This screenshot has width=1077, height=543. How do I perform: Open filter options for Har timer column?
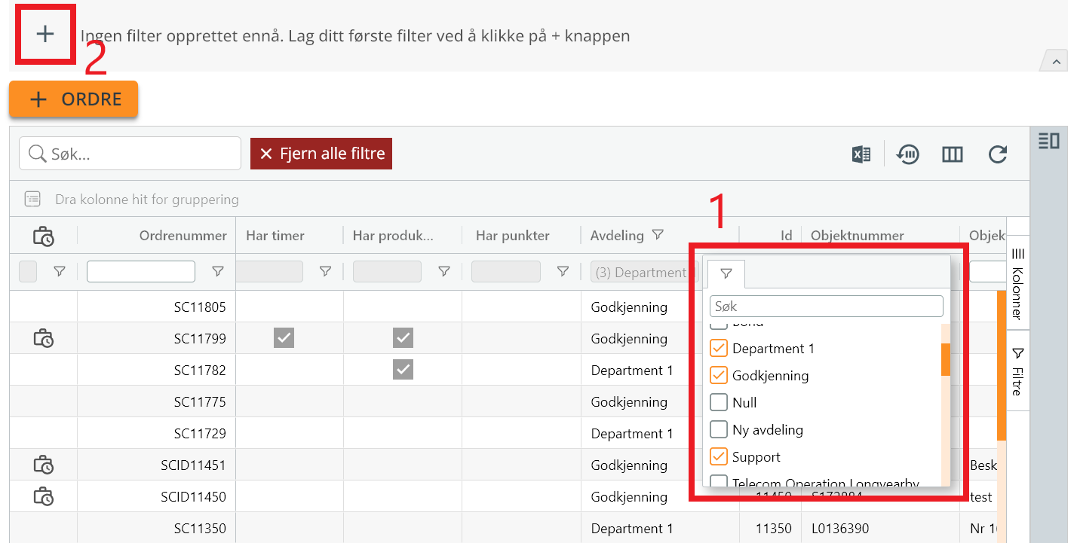click(x=325, y=272)
